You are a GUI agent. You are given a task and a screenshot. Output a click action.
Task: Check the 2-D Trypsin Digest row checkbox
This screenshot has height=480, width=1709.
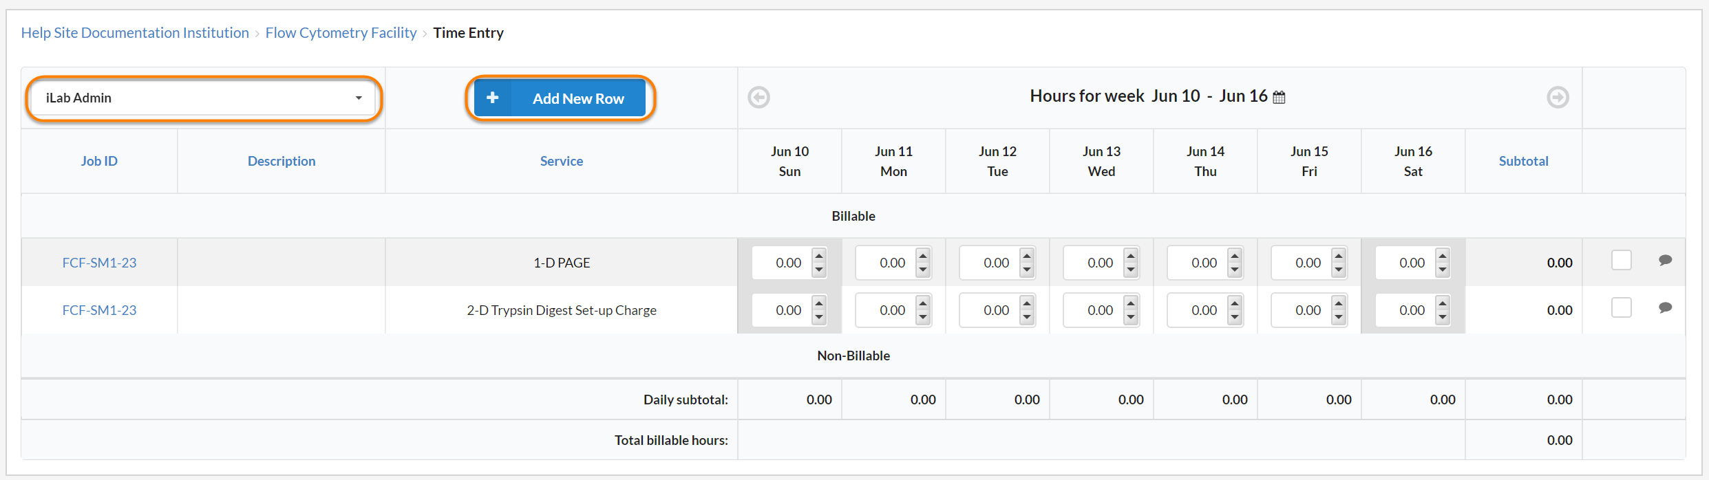click(x=1621, y=307)
